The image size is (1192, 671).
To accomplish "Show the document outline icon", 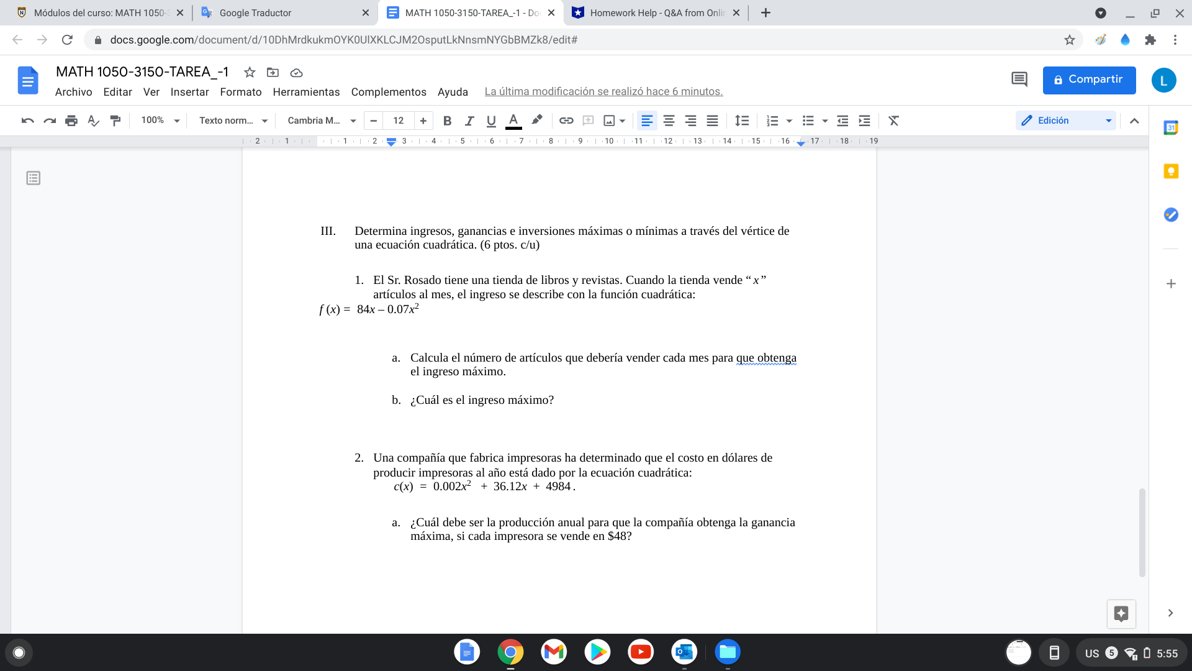I will coord(34,178).
